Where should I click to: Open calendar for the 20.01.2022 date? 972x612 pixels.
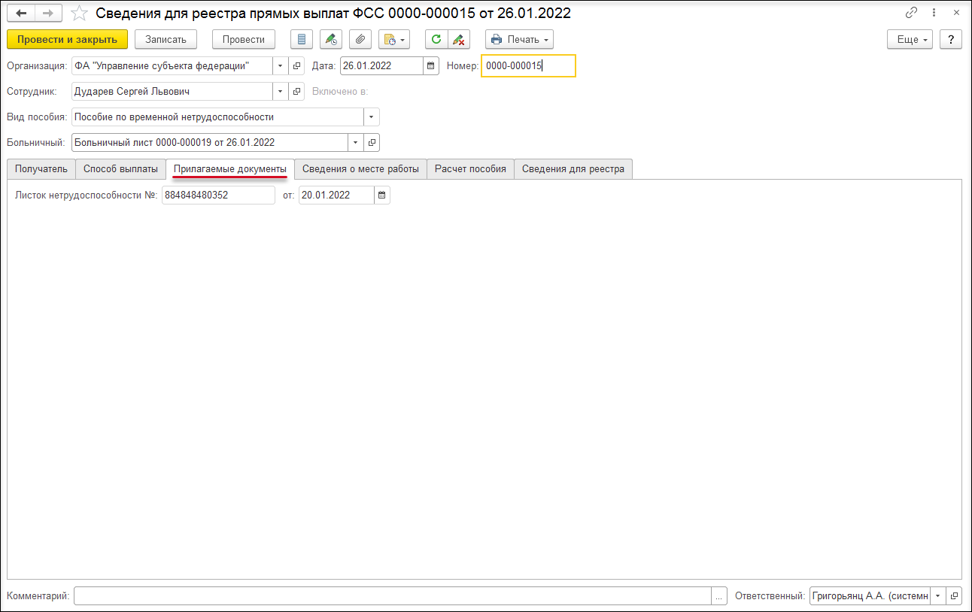(381, 195)
